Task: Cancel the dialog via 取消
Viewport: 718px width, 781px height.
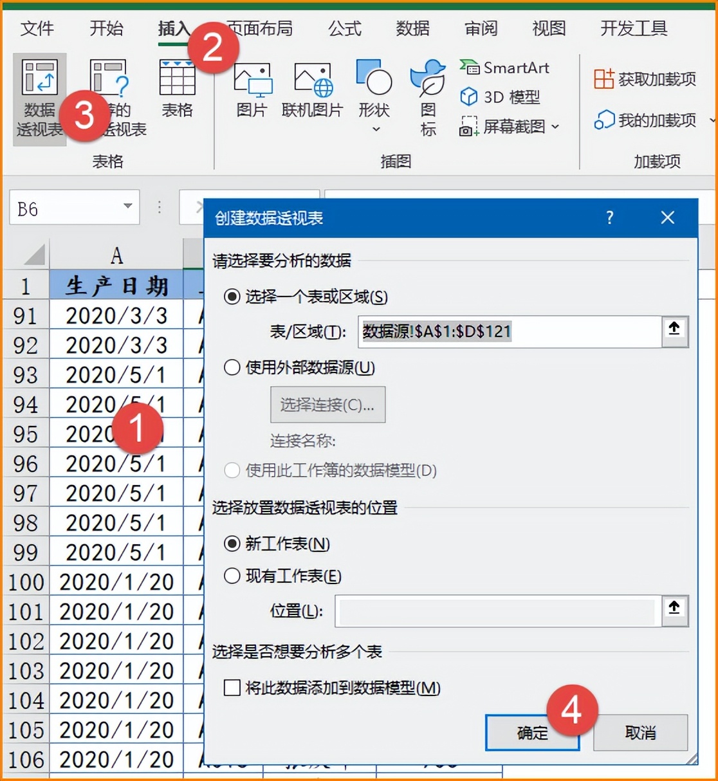Action: (640, 733)
